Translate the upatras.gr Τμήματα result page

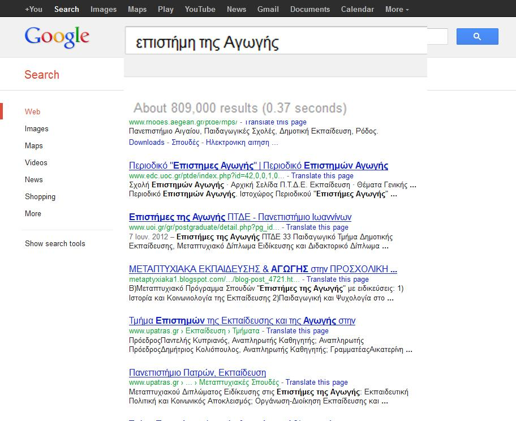(x=297, y=331)
